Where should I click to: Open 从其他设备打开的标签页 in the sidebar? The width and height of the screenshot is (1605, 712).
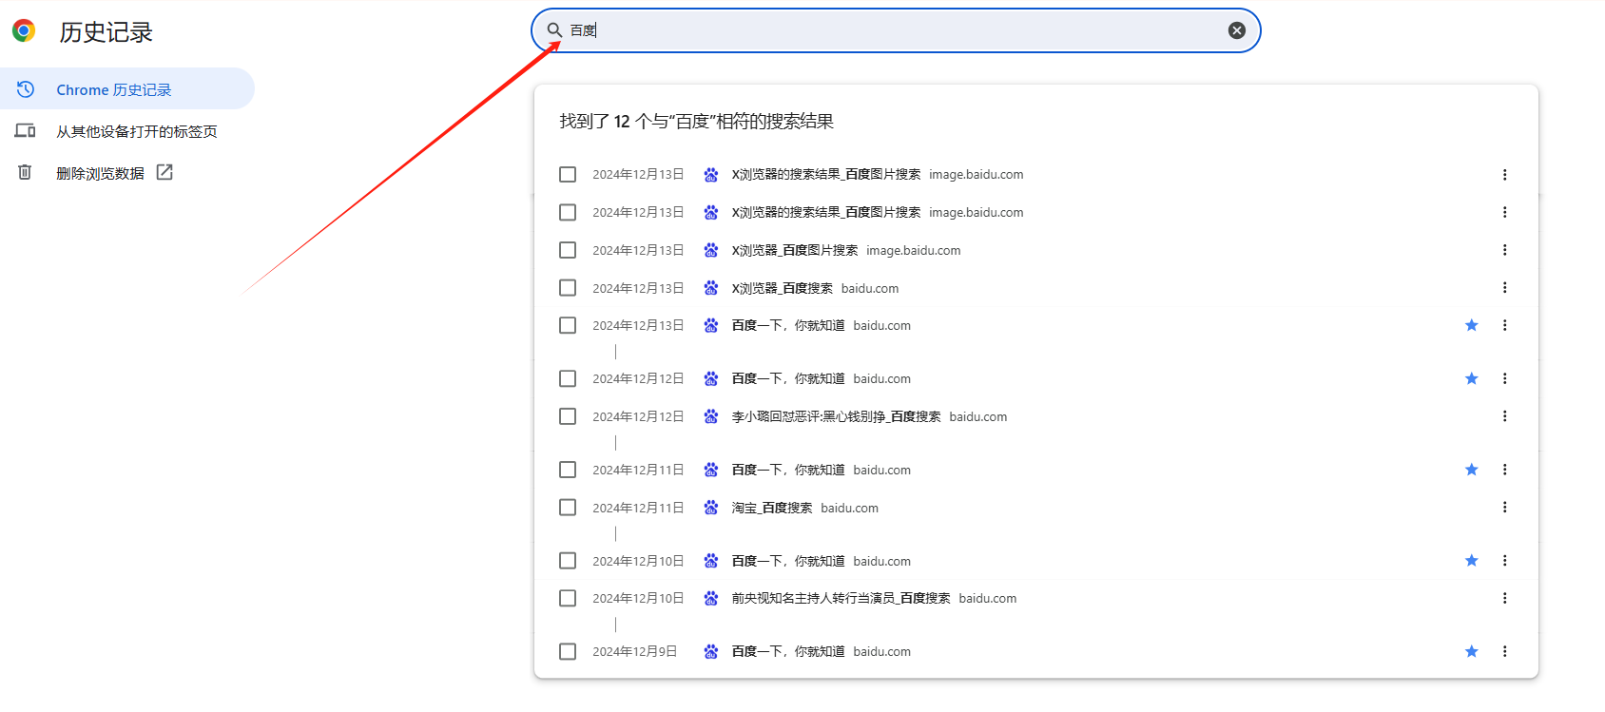136,131
